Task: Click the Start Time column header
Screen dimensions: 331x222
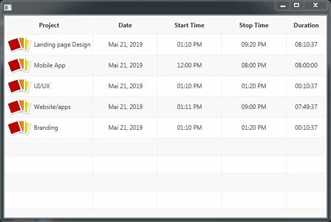Action: coord(189,25)
